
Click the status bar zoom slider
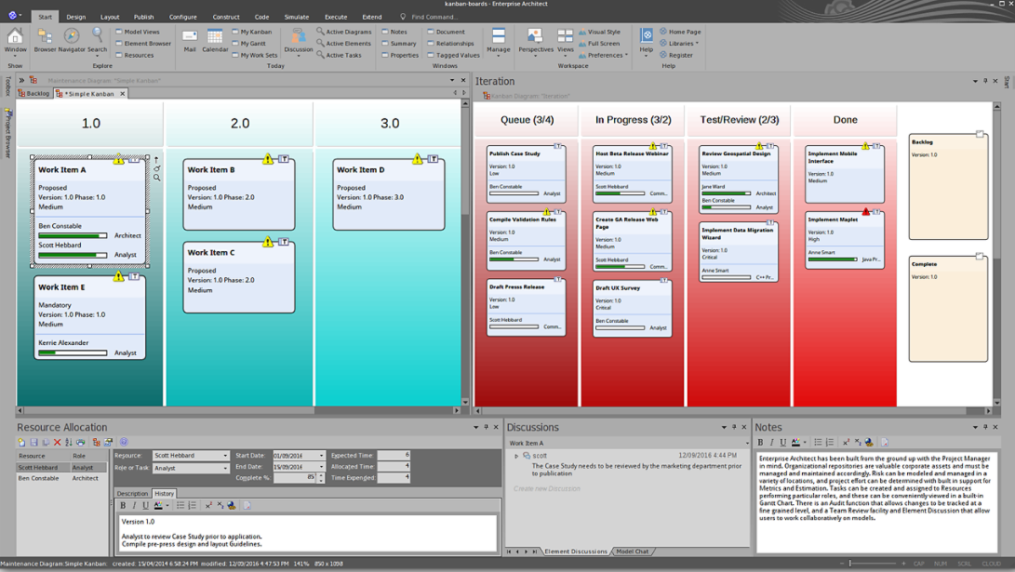[x=874, y=564]
